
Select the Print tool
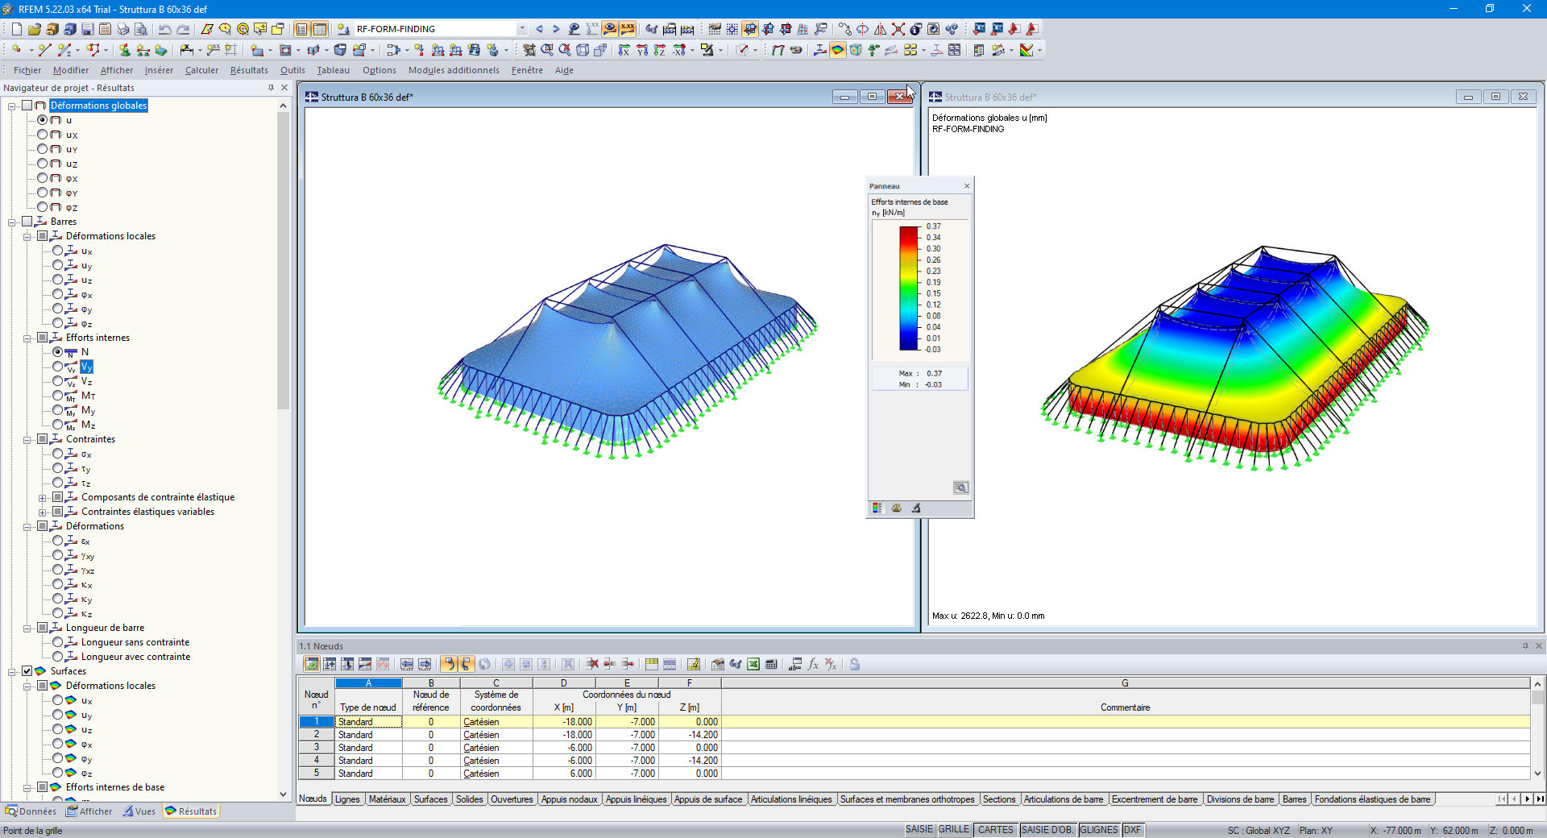(121, 29)
